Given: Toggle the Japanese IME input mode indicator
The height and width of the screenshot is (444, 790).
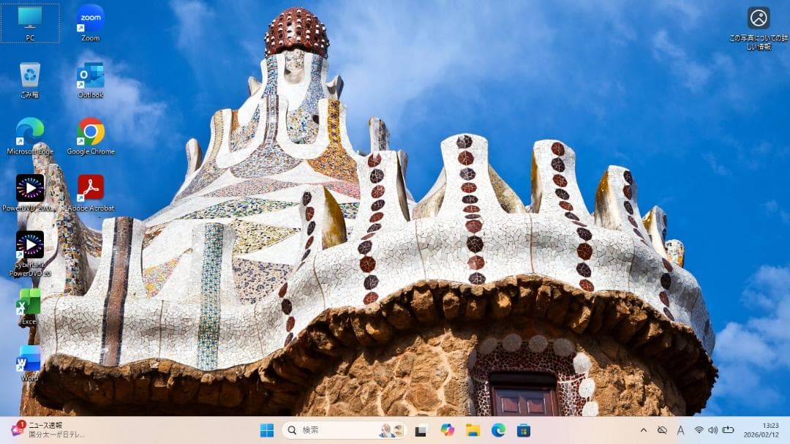Looking at the screenshot, I should pos(680,431).
